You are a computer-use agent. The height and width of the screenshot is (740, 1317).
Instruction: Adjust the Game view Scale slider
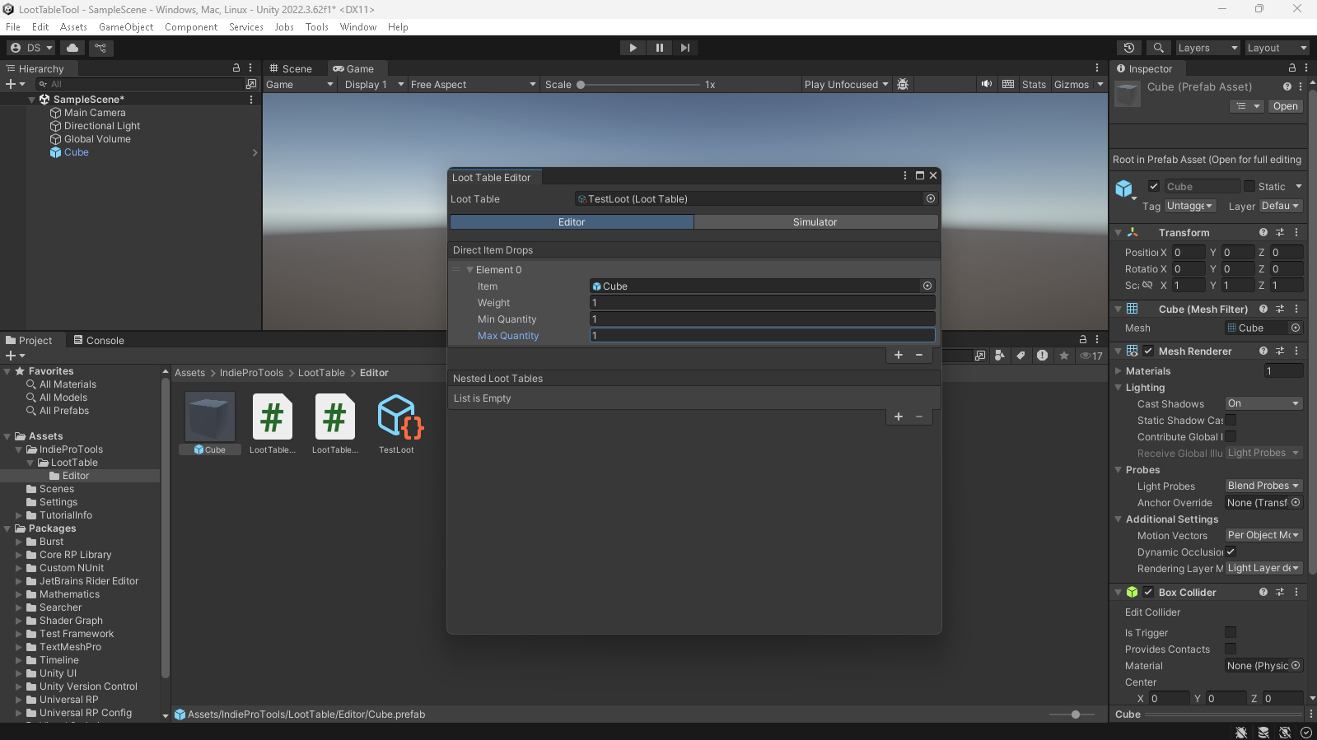638,84
